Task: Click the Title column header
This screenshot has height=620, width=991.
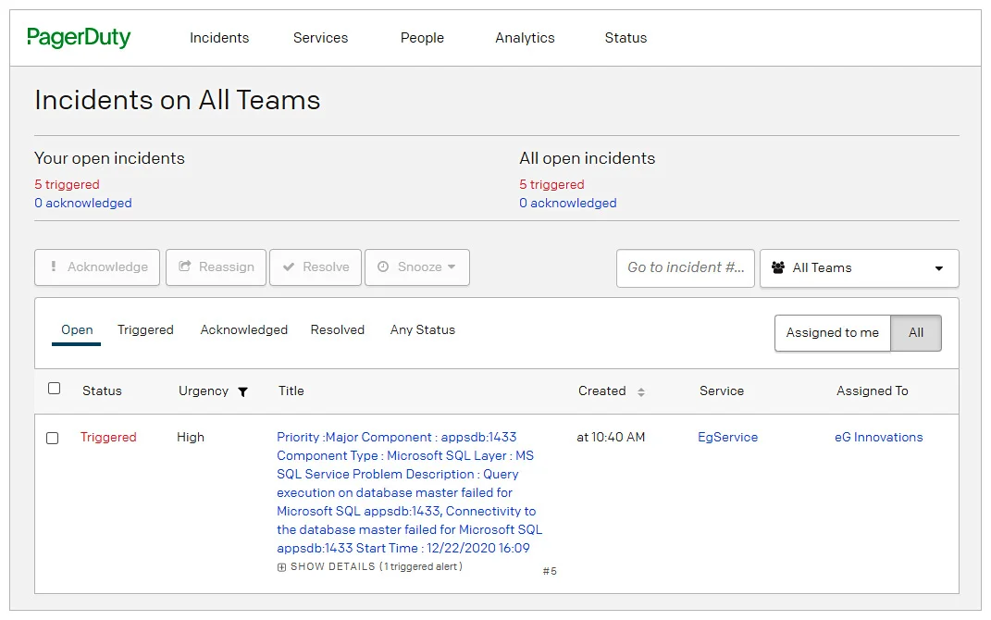Action: click(x=291, y=391)
